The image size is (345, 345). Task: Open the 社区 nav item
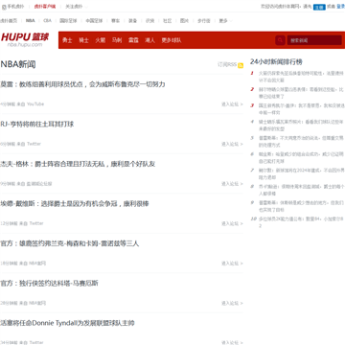[x=167, y=21]
